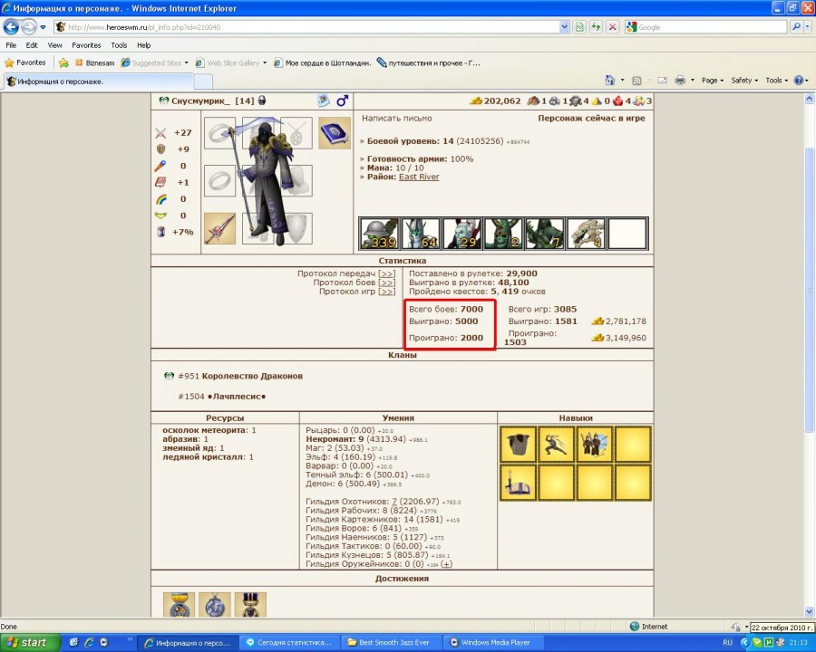Image resolution: width=816 pixels, height=652 pixels.
Task: Select the army unit showing 29
Action: click(462, 234)
